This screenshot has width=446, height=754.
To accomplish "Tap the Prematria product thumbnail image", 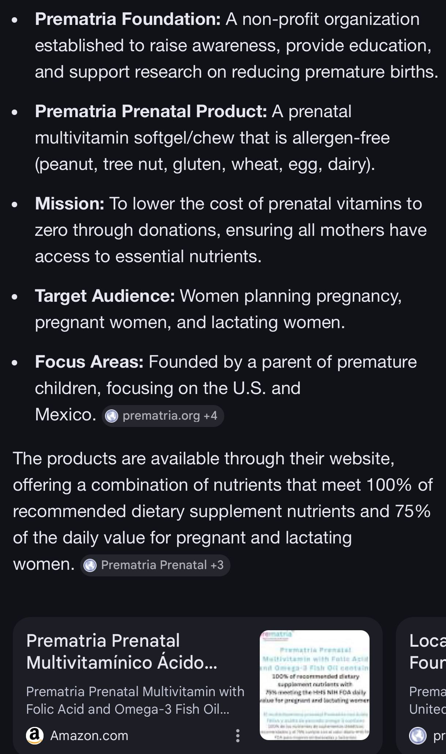I will coord(314,685).
